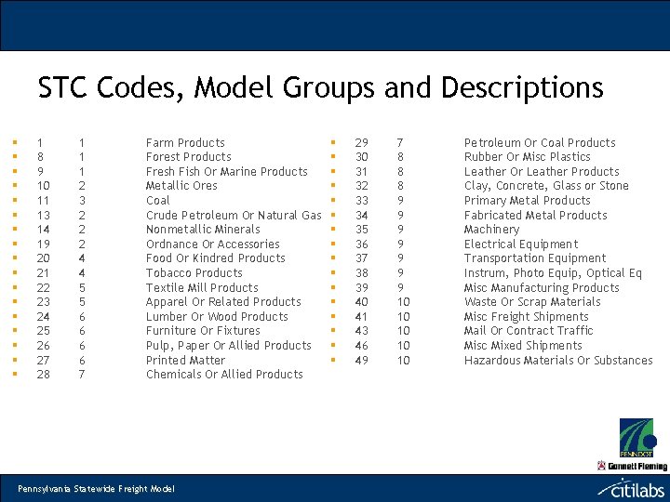Viewport: 670px width, 502px height.
Task: Click 'Ordnance Or Accessories'
Action: click(x=212, y=244)
